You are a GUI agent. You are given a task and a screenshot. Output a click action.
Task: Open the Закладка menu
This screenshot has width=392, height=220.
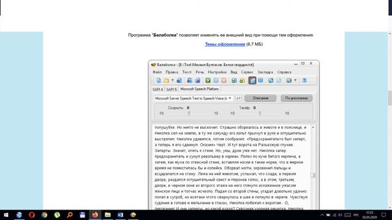(x=265, y=72)
